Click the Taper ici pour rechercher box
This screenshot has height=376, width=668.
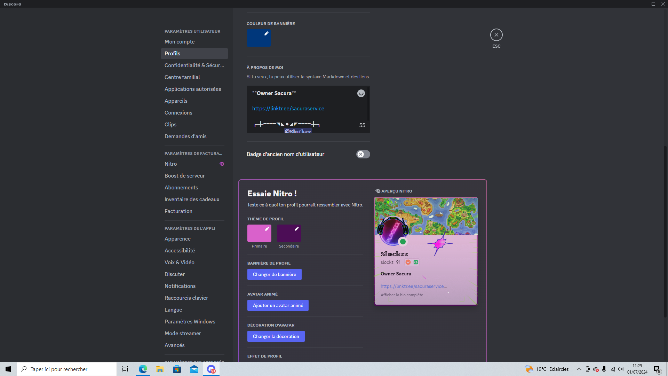coord(67,369)
